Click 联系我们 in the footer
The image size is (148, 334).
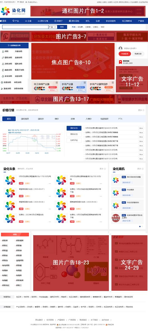(83, 320)
